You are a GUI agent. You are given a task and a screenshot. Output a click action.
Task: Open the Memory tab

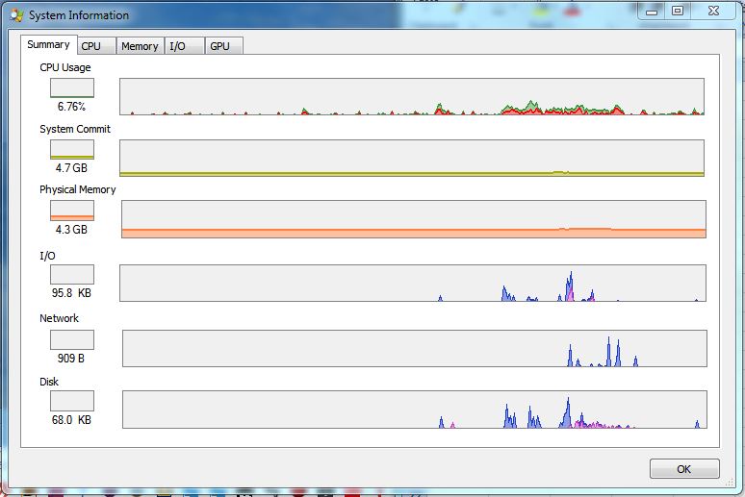[141, 46]
